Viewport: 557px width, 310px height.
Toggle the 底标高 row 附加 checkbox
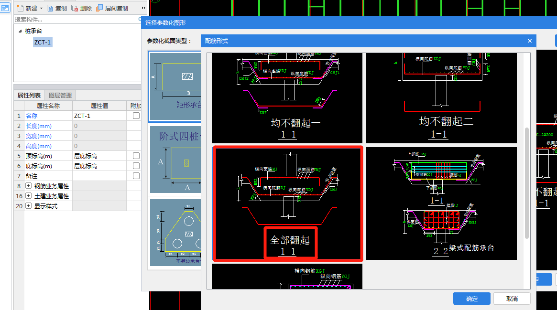click(x=136, y=166)
